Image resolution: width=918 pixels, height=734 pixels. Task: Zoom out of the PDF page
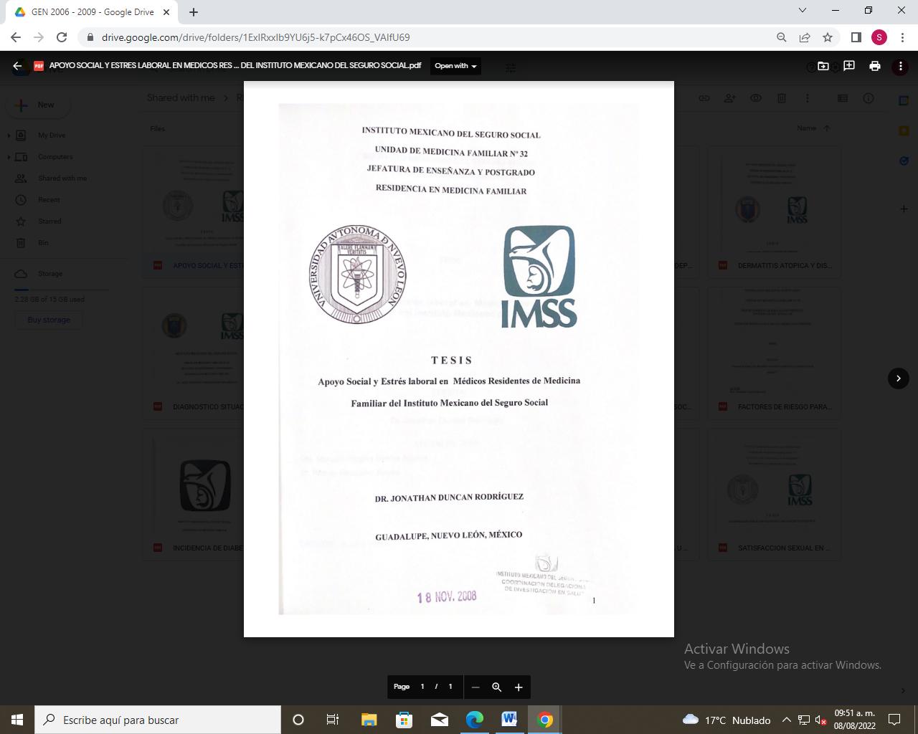pyautogui.click(x=475, y=687)
